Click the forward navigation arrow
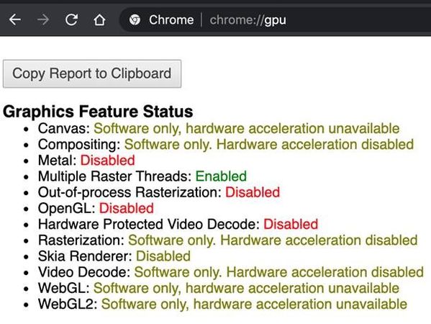 (43, 20)
